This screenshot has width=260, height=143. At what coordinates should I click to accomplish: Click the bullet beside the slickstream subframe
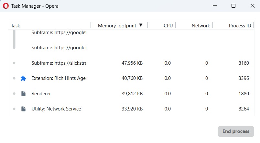[14, 63]
